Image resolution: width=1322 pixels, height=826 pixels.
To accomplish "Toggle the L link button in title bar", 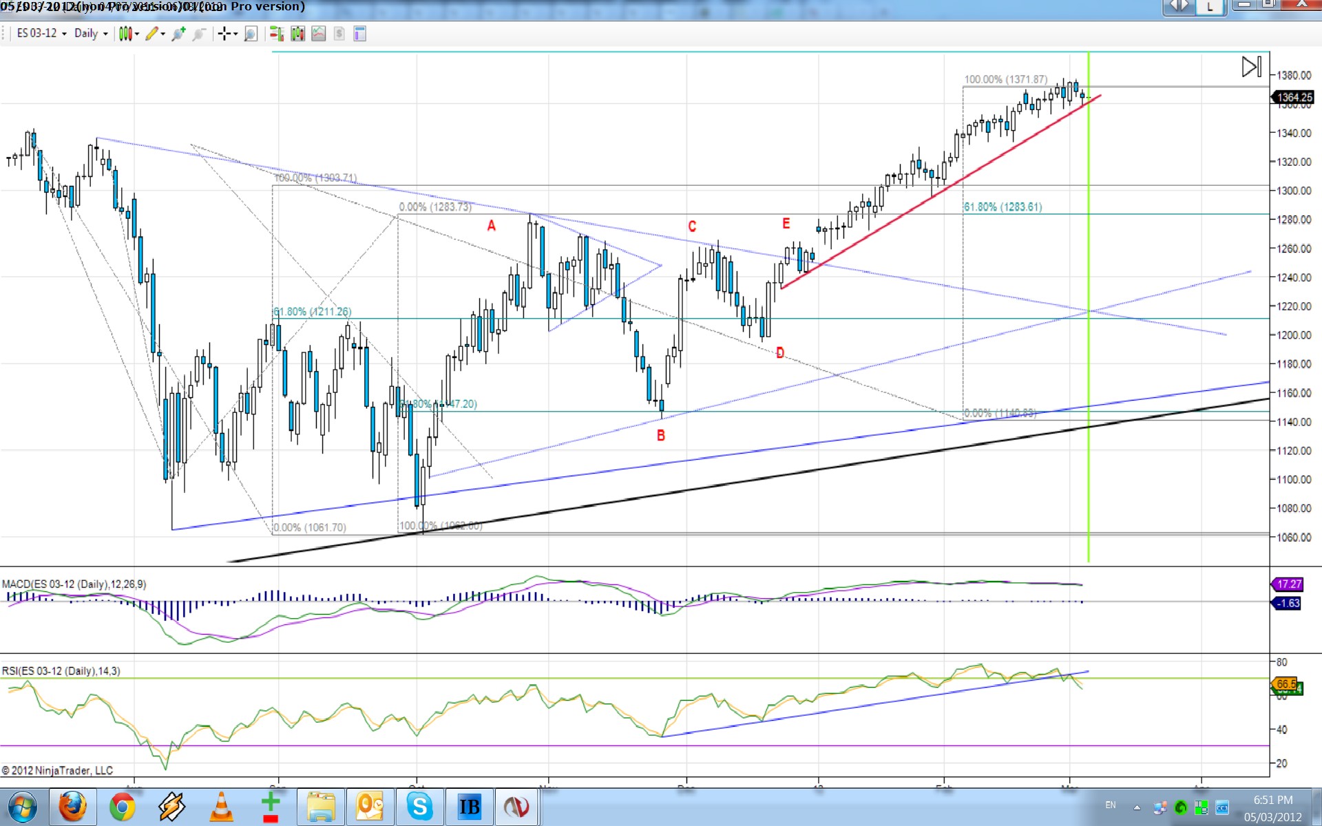I will tap(1210, 7).
